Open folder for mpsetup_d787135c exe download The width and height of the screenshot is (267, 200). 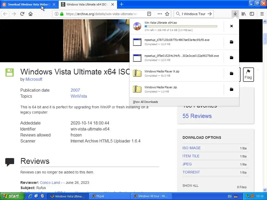click(x=232, y=42)
